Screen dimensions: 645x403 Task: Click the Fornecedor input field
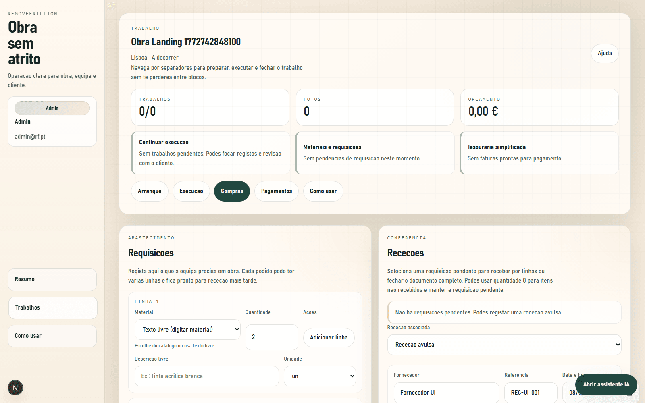(x=446, y=393)
